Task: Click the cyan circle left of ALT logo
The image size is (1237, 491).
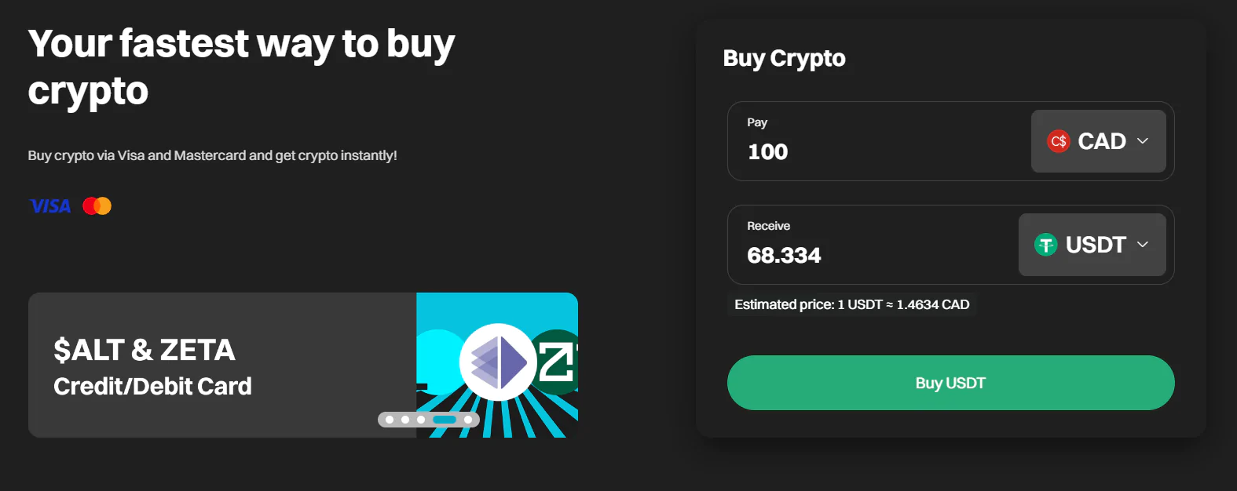Action: [x=440, y=359]
